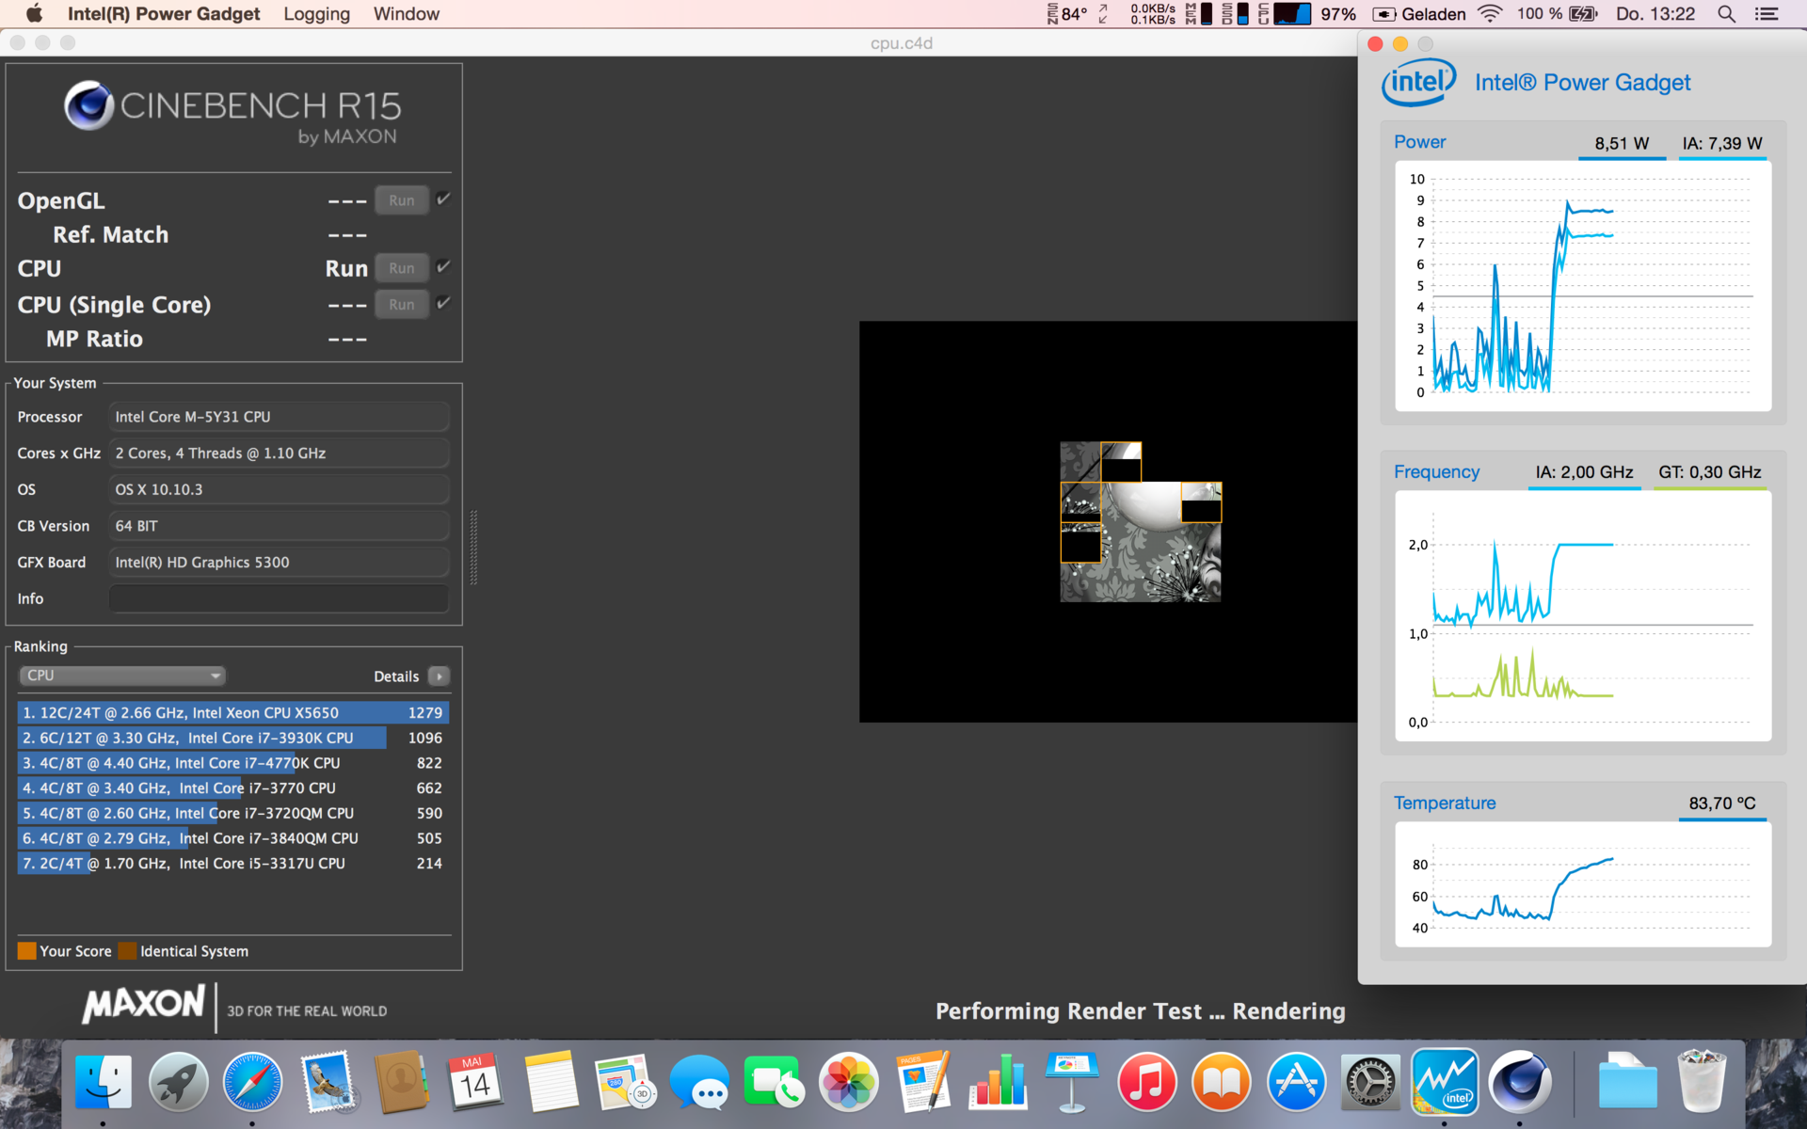Launch App Store from the dock
Viewport: 1807px width, 1129px height.
(1296, 1082)
